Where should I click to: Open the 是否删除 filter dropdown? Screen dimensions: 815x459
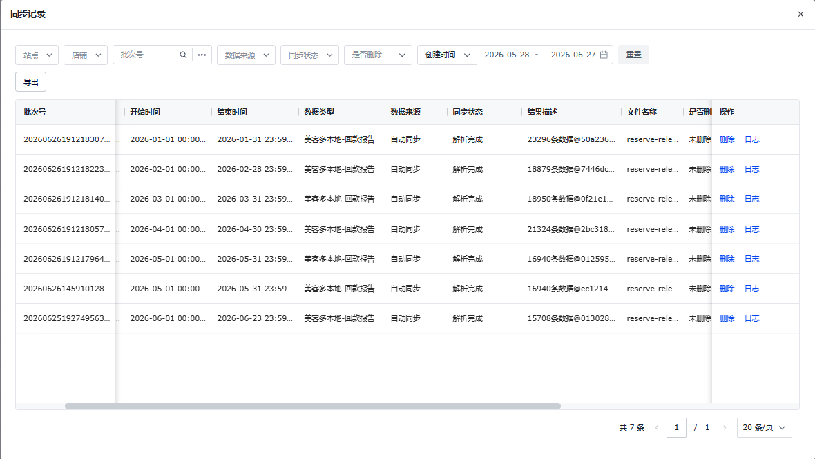click(x=378, y=55)
